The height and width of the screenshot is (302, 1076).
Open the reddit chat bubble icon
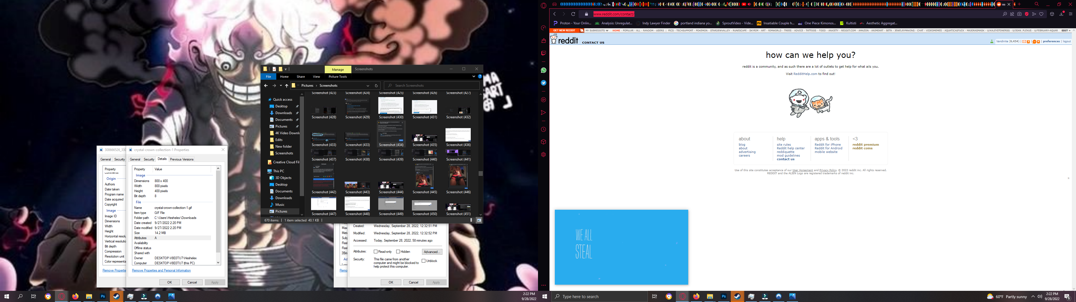tap(1034, 42)
